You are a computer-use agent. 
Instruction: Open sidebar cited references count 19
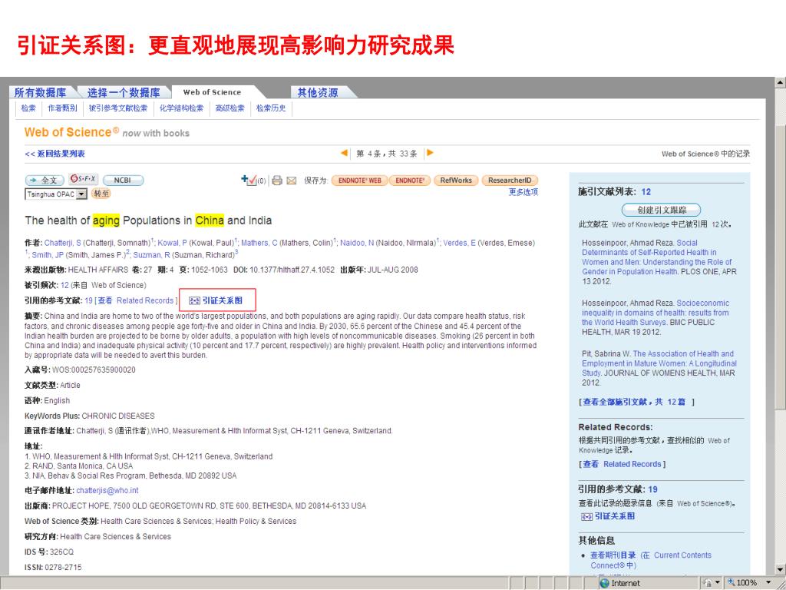click(652, 489)
